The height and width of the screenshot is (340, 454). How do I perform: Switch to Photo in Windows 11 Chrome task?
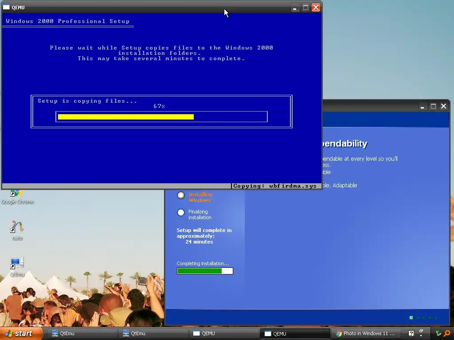coord(365,333)
